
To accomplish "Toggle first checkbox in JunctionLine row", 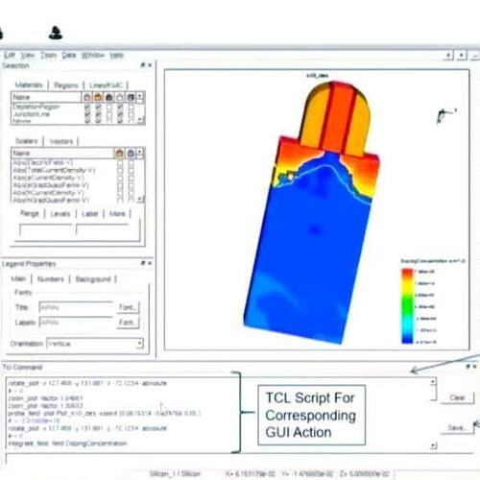I will pyautogui.click(x=87, y=114).
